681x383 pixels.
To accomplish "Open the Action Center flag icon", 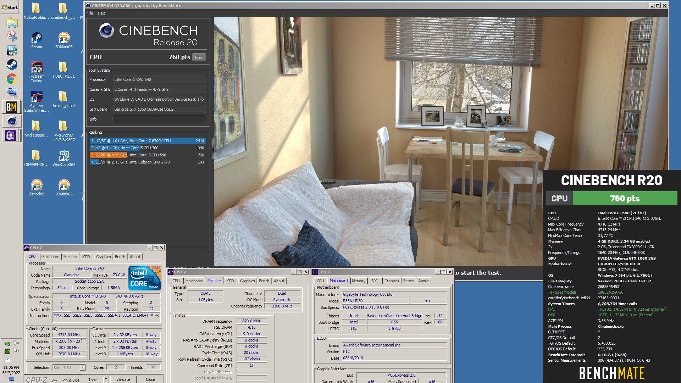I will (x=16, y=351).
